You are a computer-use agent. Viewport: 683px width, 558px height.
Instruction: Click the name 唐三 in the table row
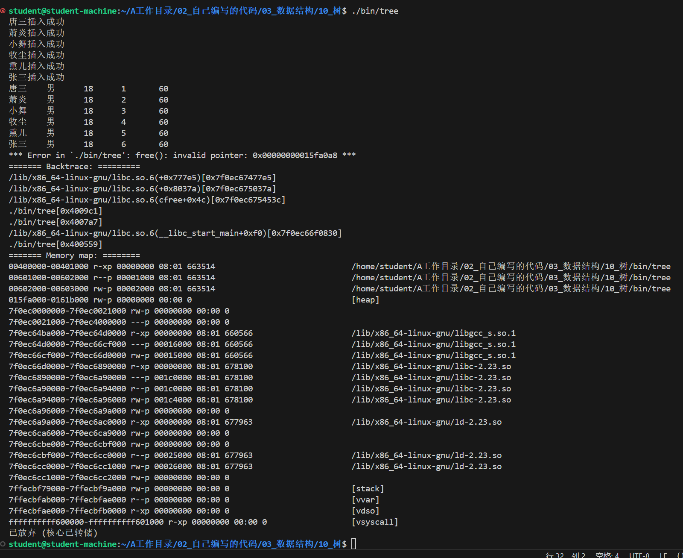coord(18,88)
